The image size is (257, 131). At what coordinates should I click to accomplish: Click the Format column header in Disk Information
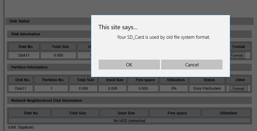coord(239,47)
